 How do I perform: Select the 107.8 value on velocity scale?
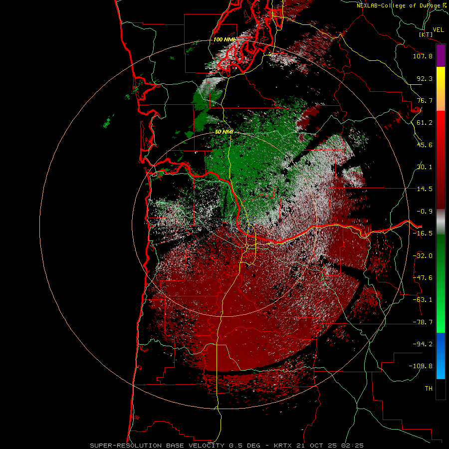point(423,56)
